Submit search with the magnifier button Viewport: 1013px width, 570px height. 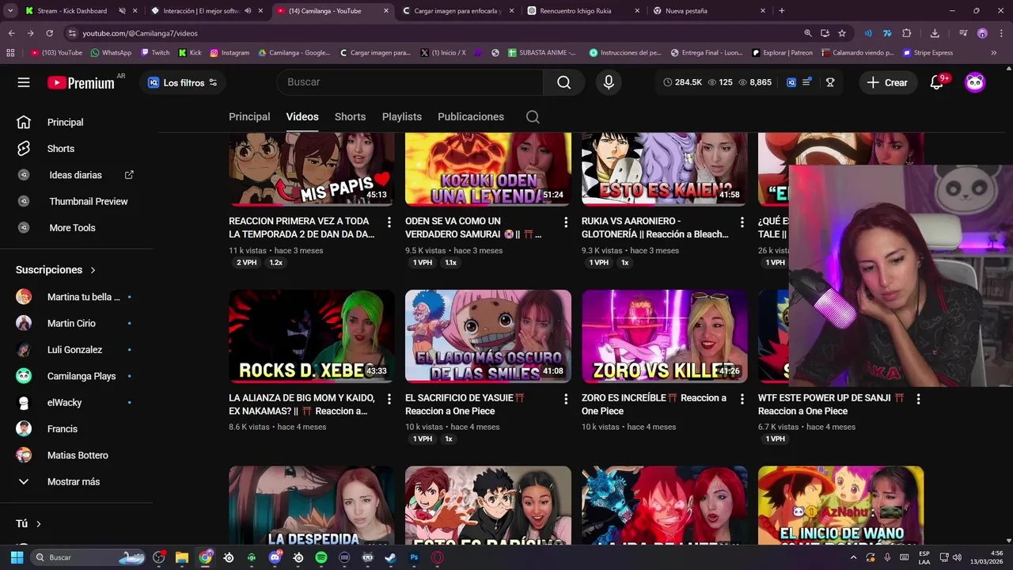(x=563, y=82)
